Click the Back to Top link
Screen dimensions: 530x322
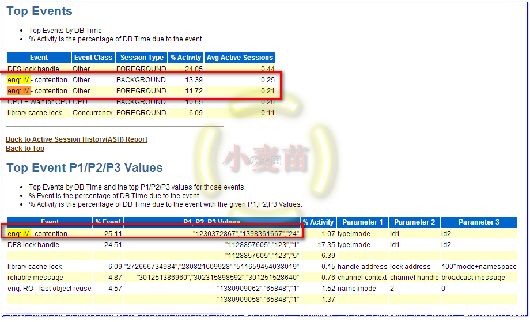[25, 149]
